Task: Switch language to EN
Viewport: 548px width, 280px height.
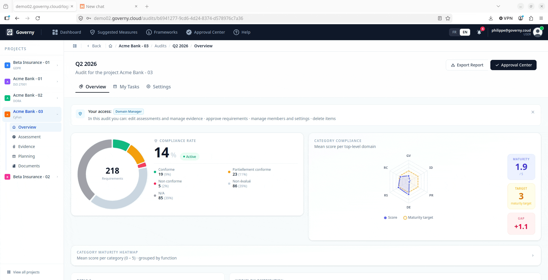Action: pyautogui.click(x=465, y=32)
